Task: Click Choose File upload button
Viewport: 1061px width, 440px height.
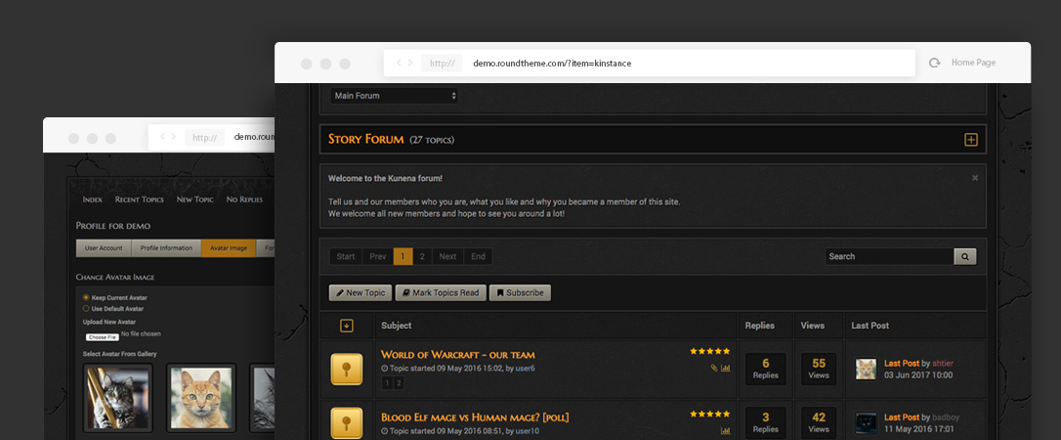Action: click(103, 336)
